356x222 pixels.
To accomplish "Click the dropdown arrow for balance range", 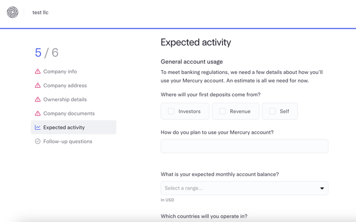I will coord(322,188).
